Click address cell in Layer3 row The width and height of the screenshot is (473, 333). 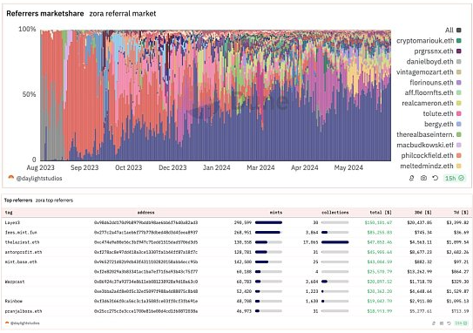pos(145,222)
